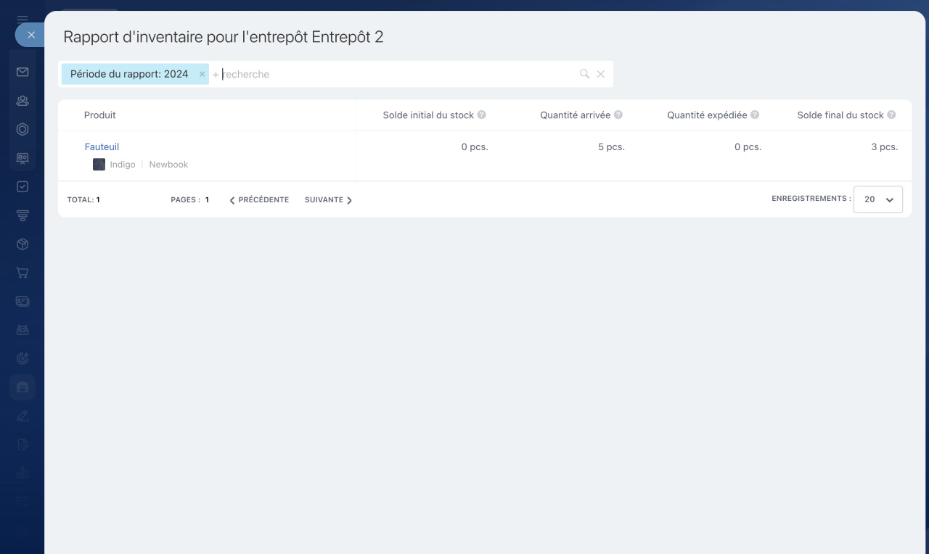Viewport: 929px width, 554px height.
Task: Click help icon next to 'Solde initial du stock'
Action: pos(482,115)
